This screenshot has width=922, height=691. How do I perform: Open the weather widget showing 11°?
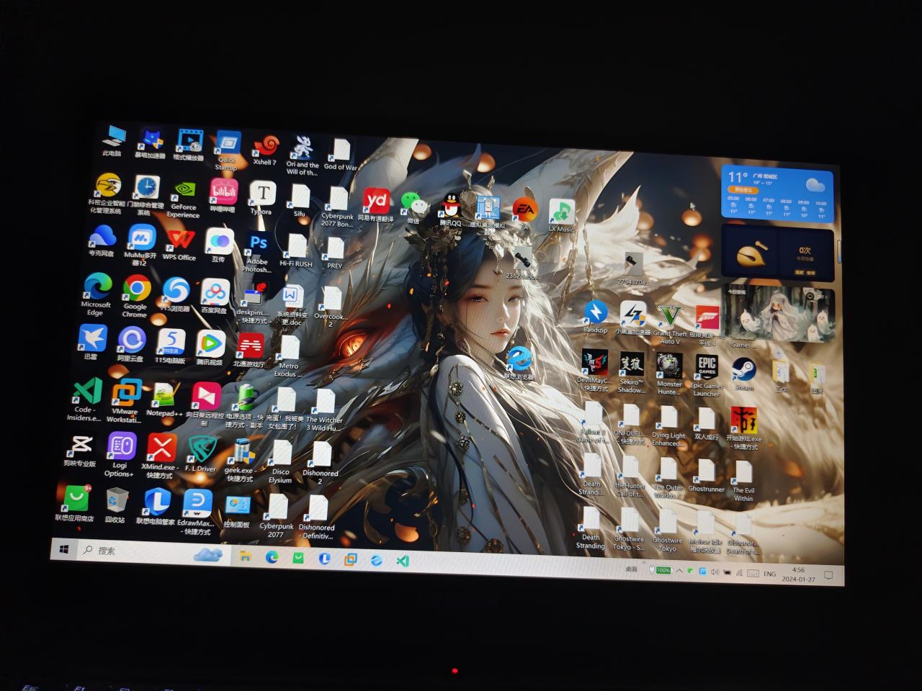click(776, 192)
